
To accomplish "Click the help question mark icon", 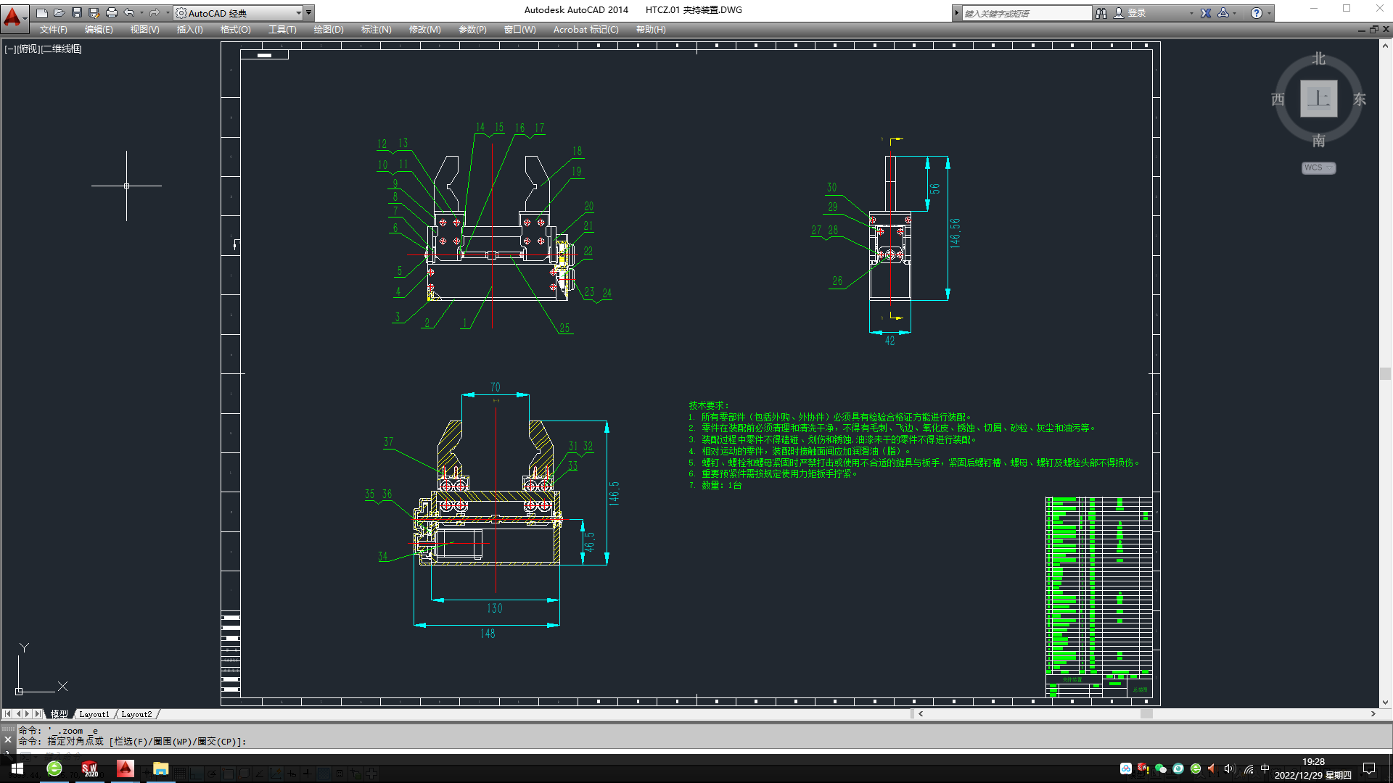I will pyautogui.click(x=1257, y=13).
